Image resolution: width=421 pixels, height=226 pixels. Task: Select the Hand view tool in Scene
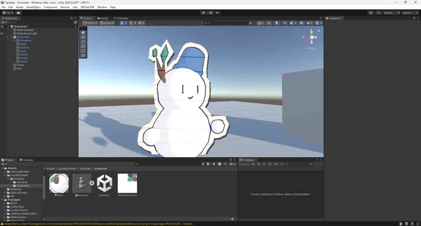83,32
